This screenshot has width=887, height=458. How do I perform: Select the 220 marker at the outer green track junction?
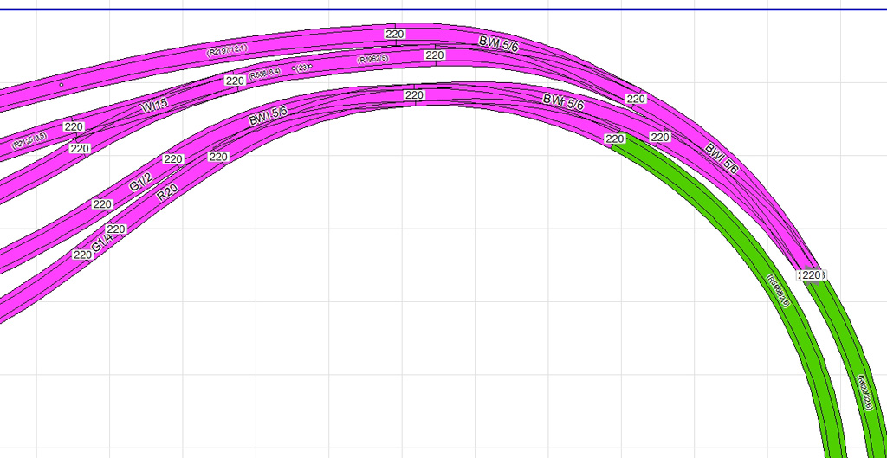[x=811, y=275]
